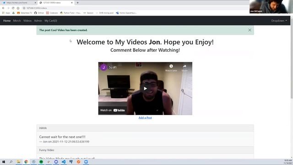The image size is (293, 165).
Task: Open a new browser tab with plus
Action: (77, 3)
